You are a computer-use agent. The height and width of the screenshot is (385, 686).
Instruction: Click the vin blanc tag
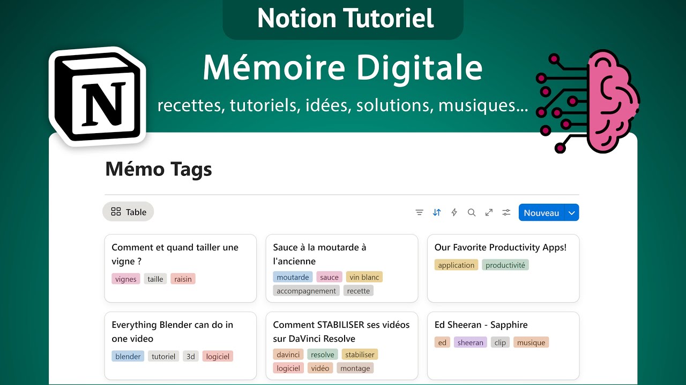(x=364, y=277)
